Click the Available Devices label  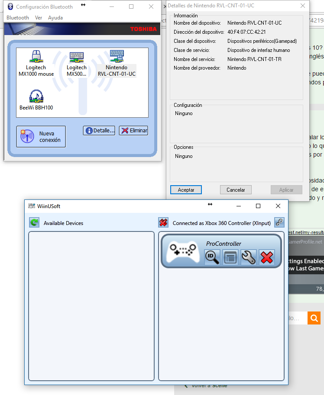[x=63, y=223]
